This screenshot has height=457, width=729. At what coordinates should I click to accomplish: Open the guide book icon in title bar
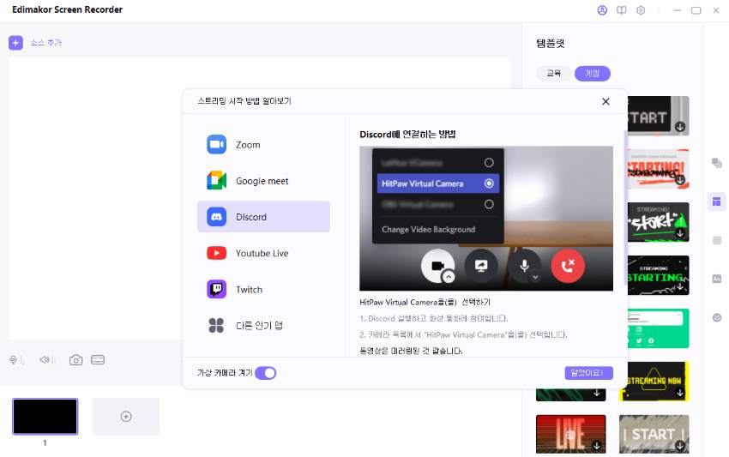pyautogui.click(x=622, y=10)
